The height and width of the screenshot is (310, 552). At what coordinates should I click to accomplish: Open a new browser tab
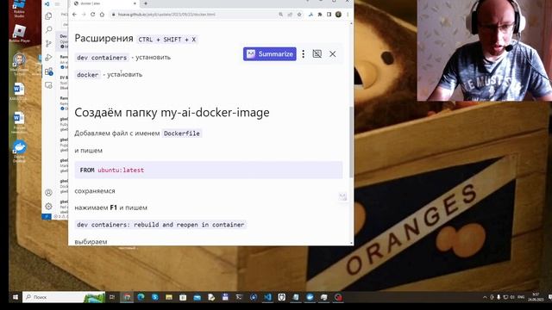point(146,3)
